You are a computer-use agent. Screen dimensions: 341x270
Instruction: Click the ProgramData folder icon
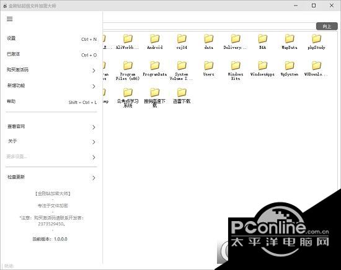point(155,66)
